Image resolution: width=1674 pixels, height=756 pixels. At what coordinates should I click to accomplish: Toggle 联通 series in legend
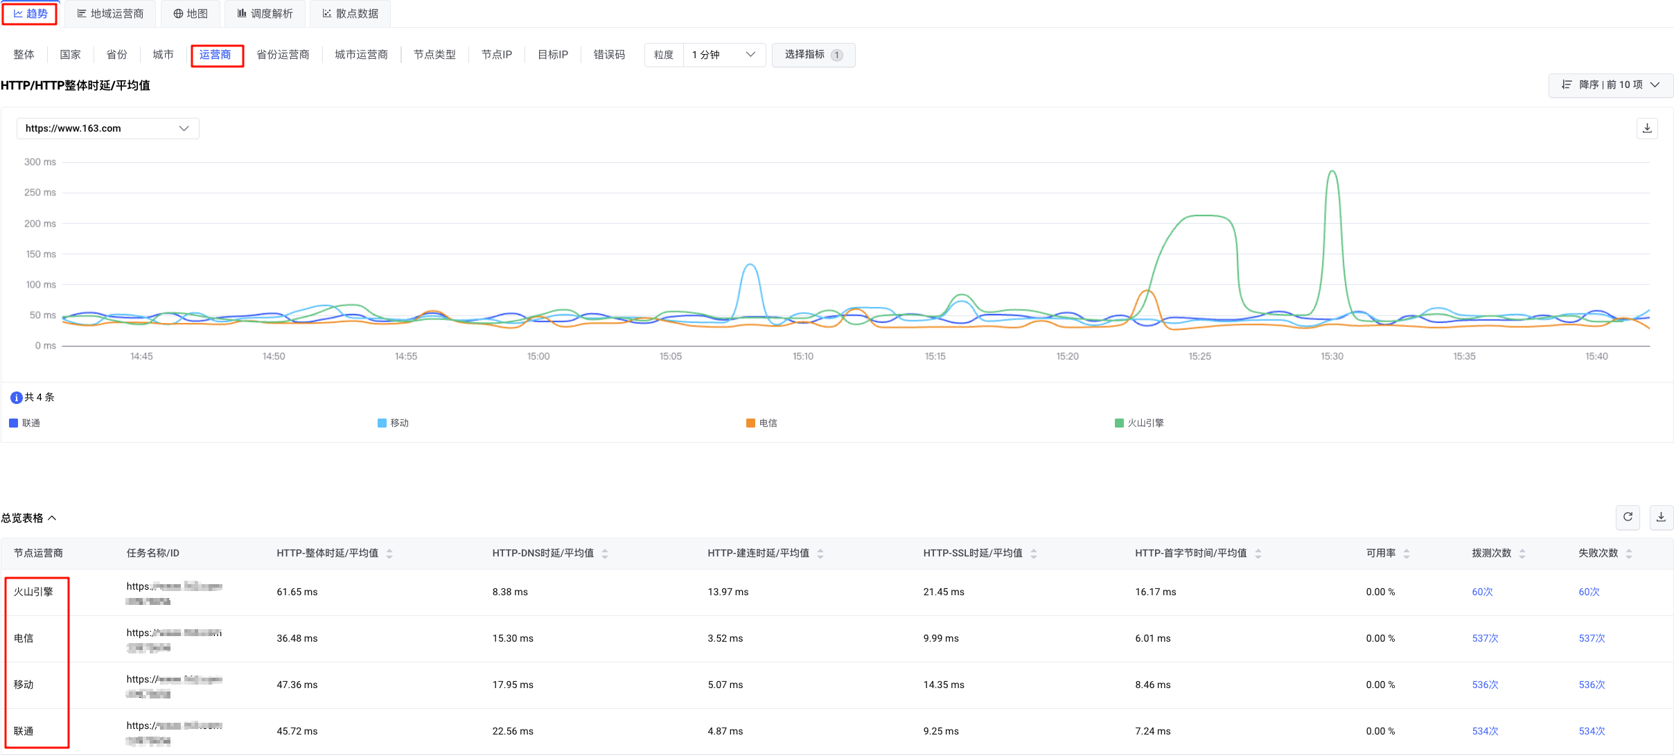tap(25, 423)
